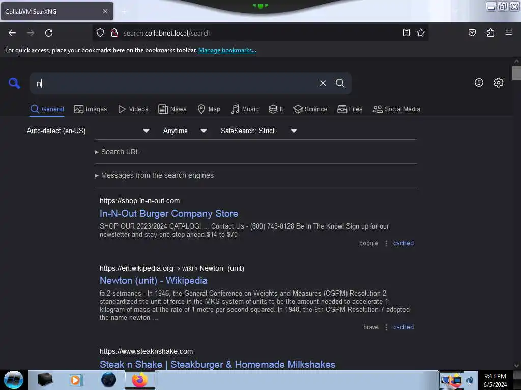Image resolution: width=521 pixels, height=390 pixels.
Task: Open Newton (unit) - Wikipedia result
Action: 154,280
